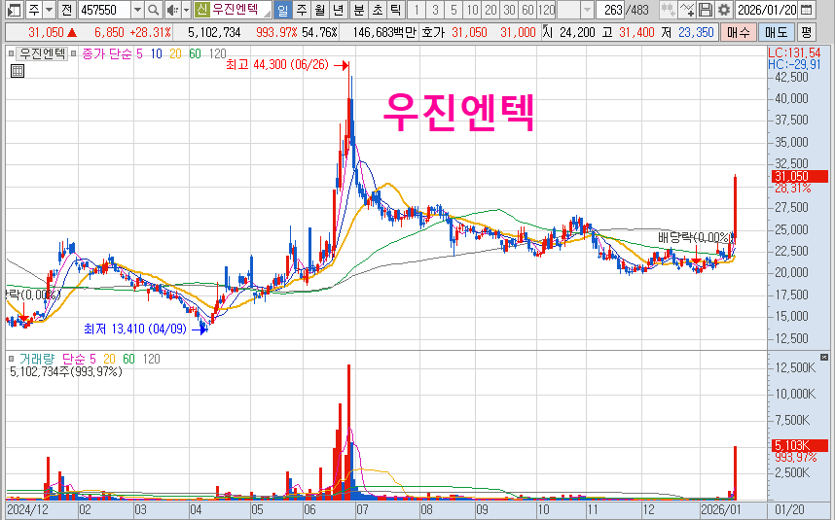The width and height of the screenshot is (835, 520).
Task: Click the 종가 단순 legend label
Action: 106,53
